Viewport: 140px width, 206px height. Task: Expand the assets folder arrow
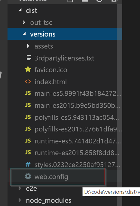[x=28, y=46]
